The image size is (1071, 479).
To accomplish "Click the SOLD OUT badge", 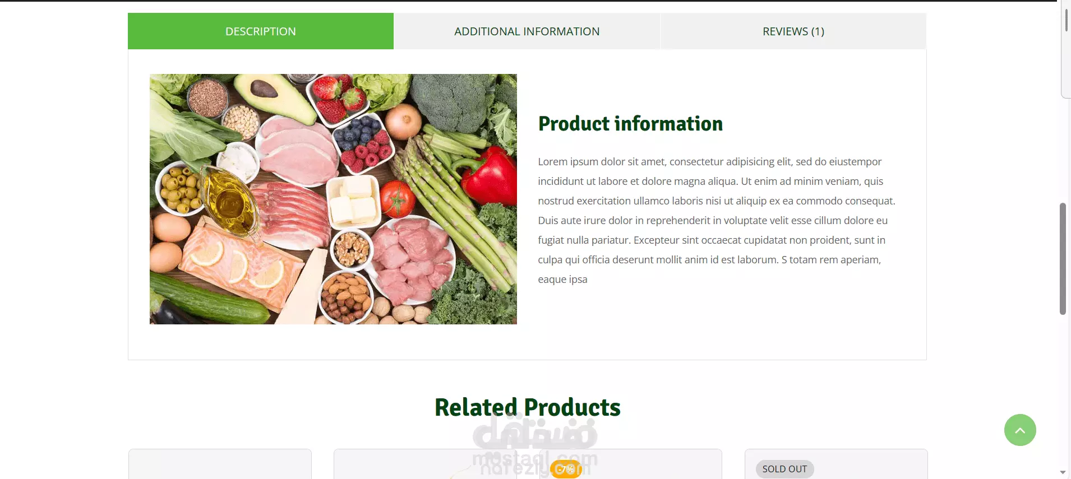I will point(784,469).
